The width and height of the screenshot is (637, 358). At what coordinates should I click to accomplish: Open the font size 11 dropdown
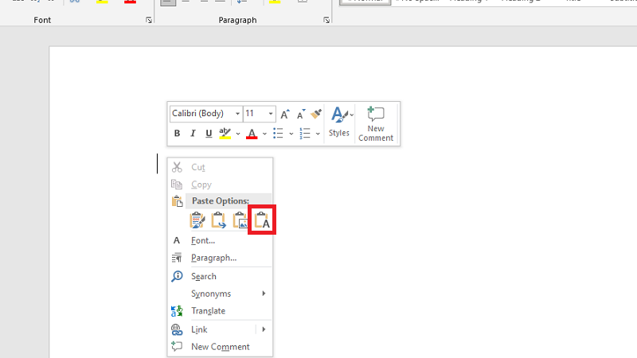[271, 114]
